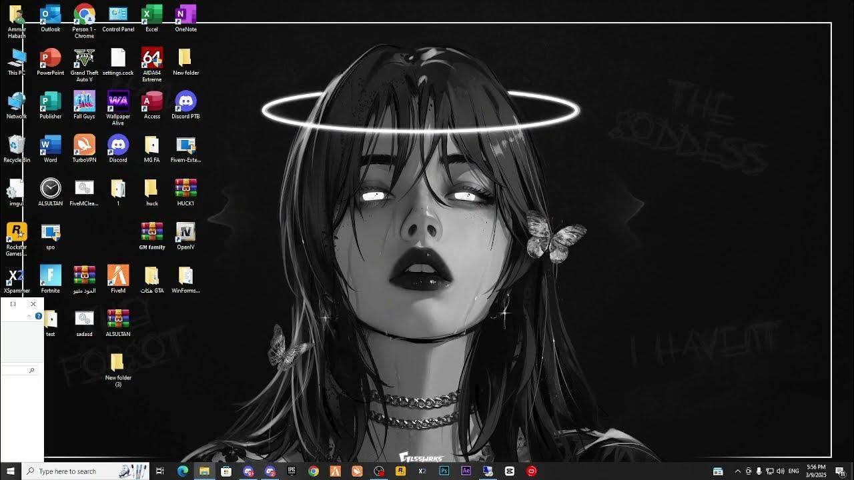Select the TurboVPN desktop icon
The width and height of the screenshot is (854, 480).
click(84, 149)
